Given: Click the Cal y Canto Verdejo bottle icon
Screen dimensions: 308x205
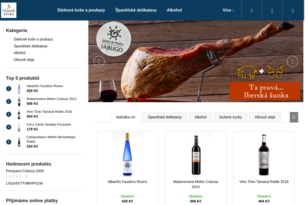Looking at the screenshot, I should click(19, 127).
